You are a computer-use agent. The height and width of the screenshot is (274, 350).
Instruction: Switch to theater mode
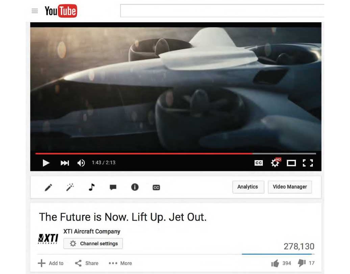(291, 163)
